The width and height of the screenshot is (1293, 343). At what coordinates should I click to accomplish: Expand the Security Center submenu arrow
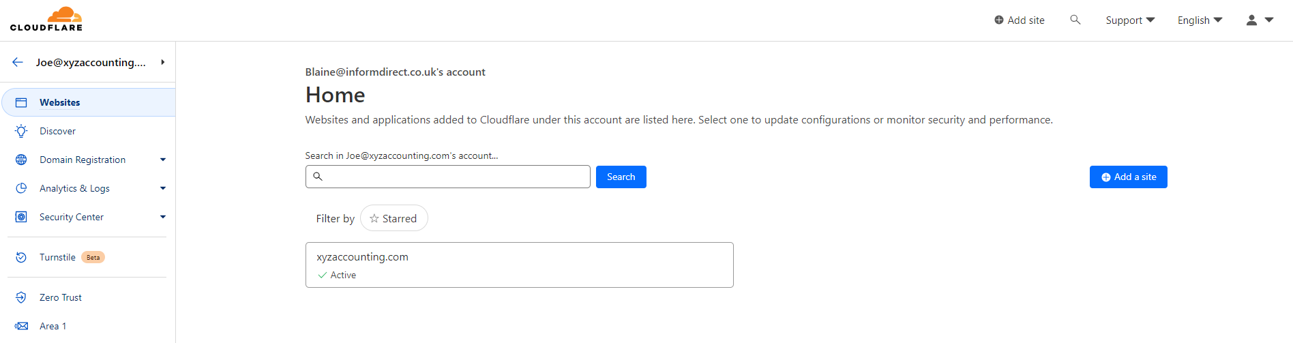pos(163,217)
